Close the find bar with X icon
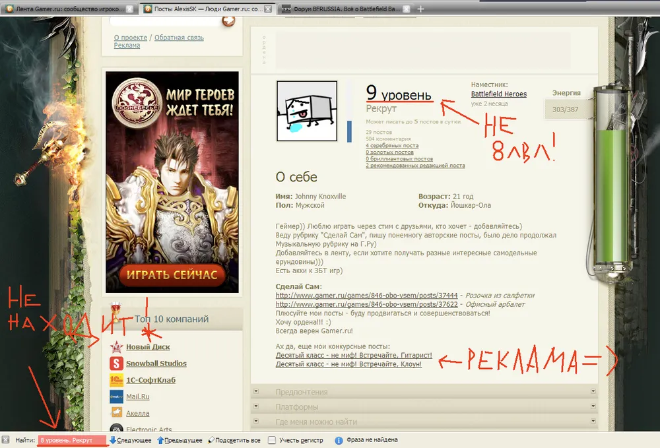This screenshot has height=448, width=660. (x=6, y=440)
